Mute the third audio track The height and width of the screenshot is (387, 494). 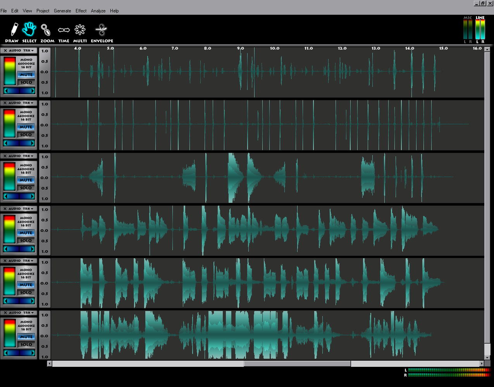coord(26,180)
